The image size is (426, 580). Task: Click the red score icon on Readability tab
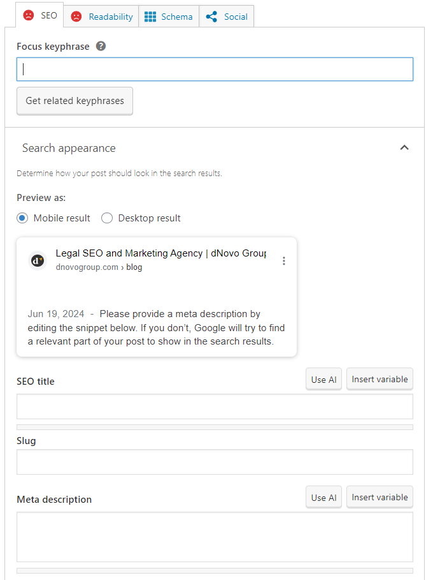(76, 17)
